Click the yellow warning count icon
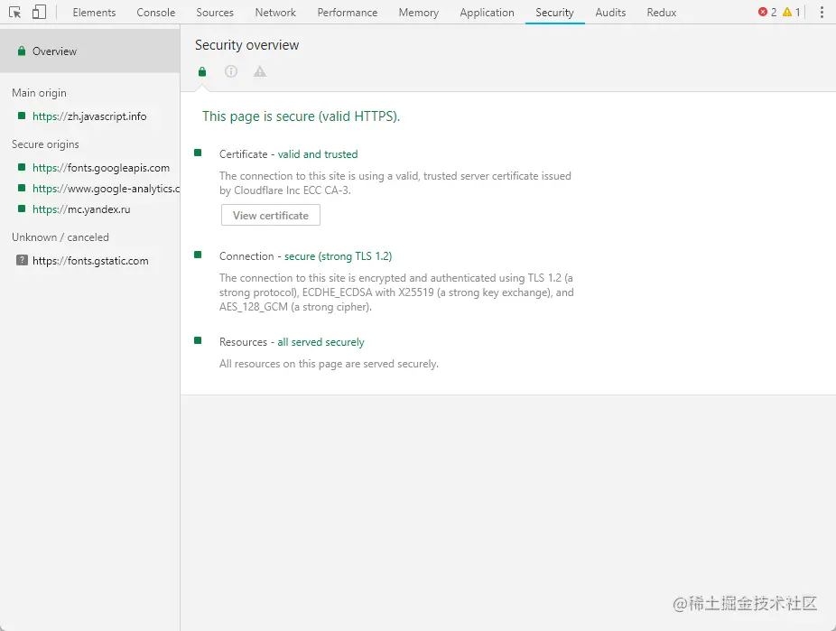The height and width of the screenshot is (631, 836). pos(787,13)
